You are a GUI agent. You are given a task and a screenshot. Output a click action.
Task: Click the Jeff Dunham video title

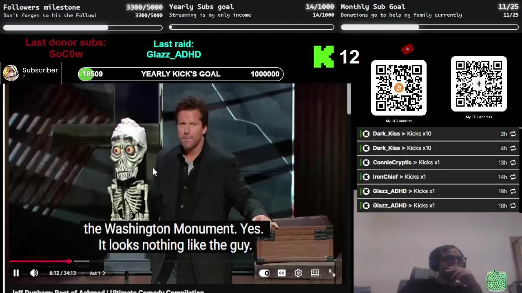coord(108,291)
